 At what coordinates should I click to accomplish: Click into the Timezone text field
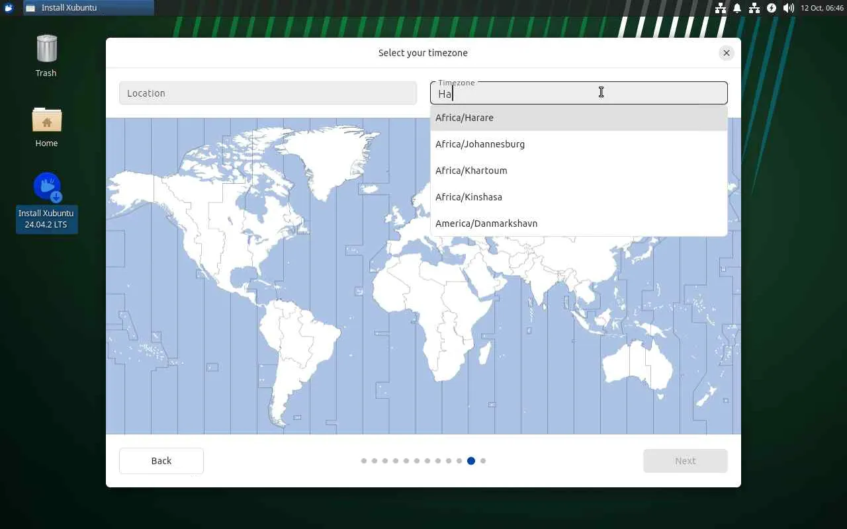[579, 93]
